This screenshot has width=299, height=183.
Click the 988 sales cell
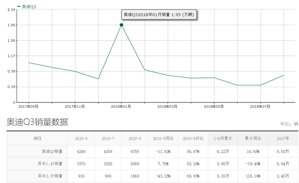point(108,176)
